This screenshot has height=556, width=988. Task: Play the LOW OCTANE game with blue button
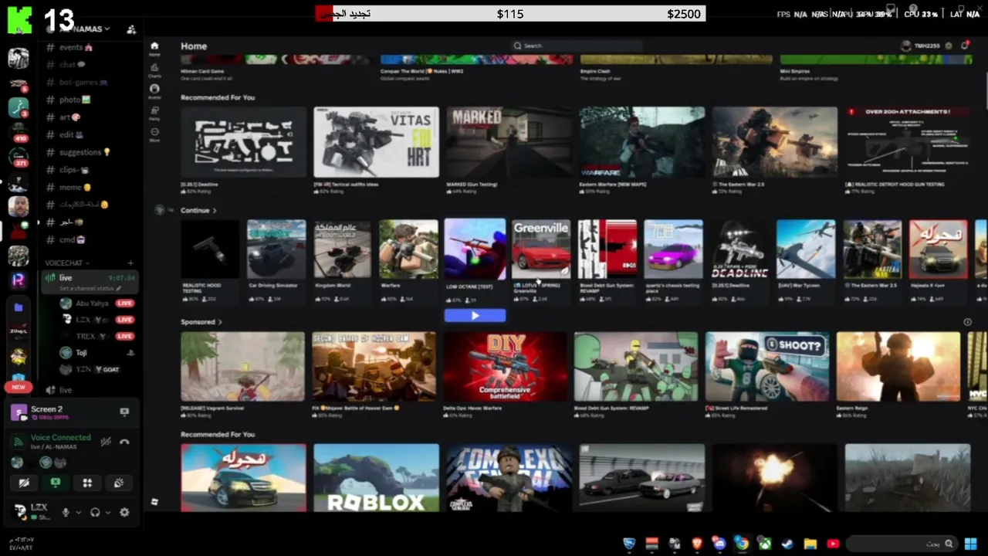click(x=475, y=315)
